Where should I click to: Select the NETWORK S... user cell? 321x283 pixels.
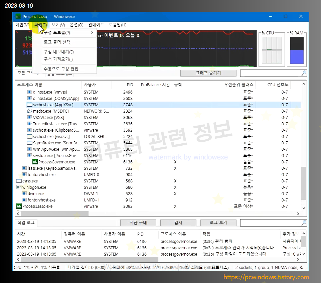click(x=96, y=111)
